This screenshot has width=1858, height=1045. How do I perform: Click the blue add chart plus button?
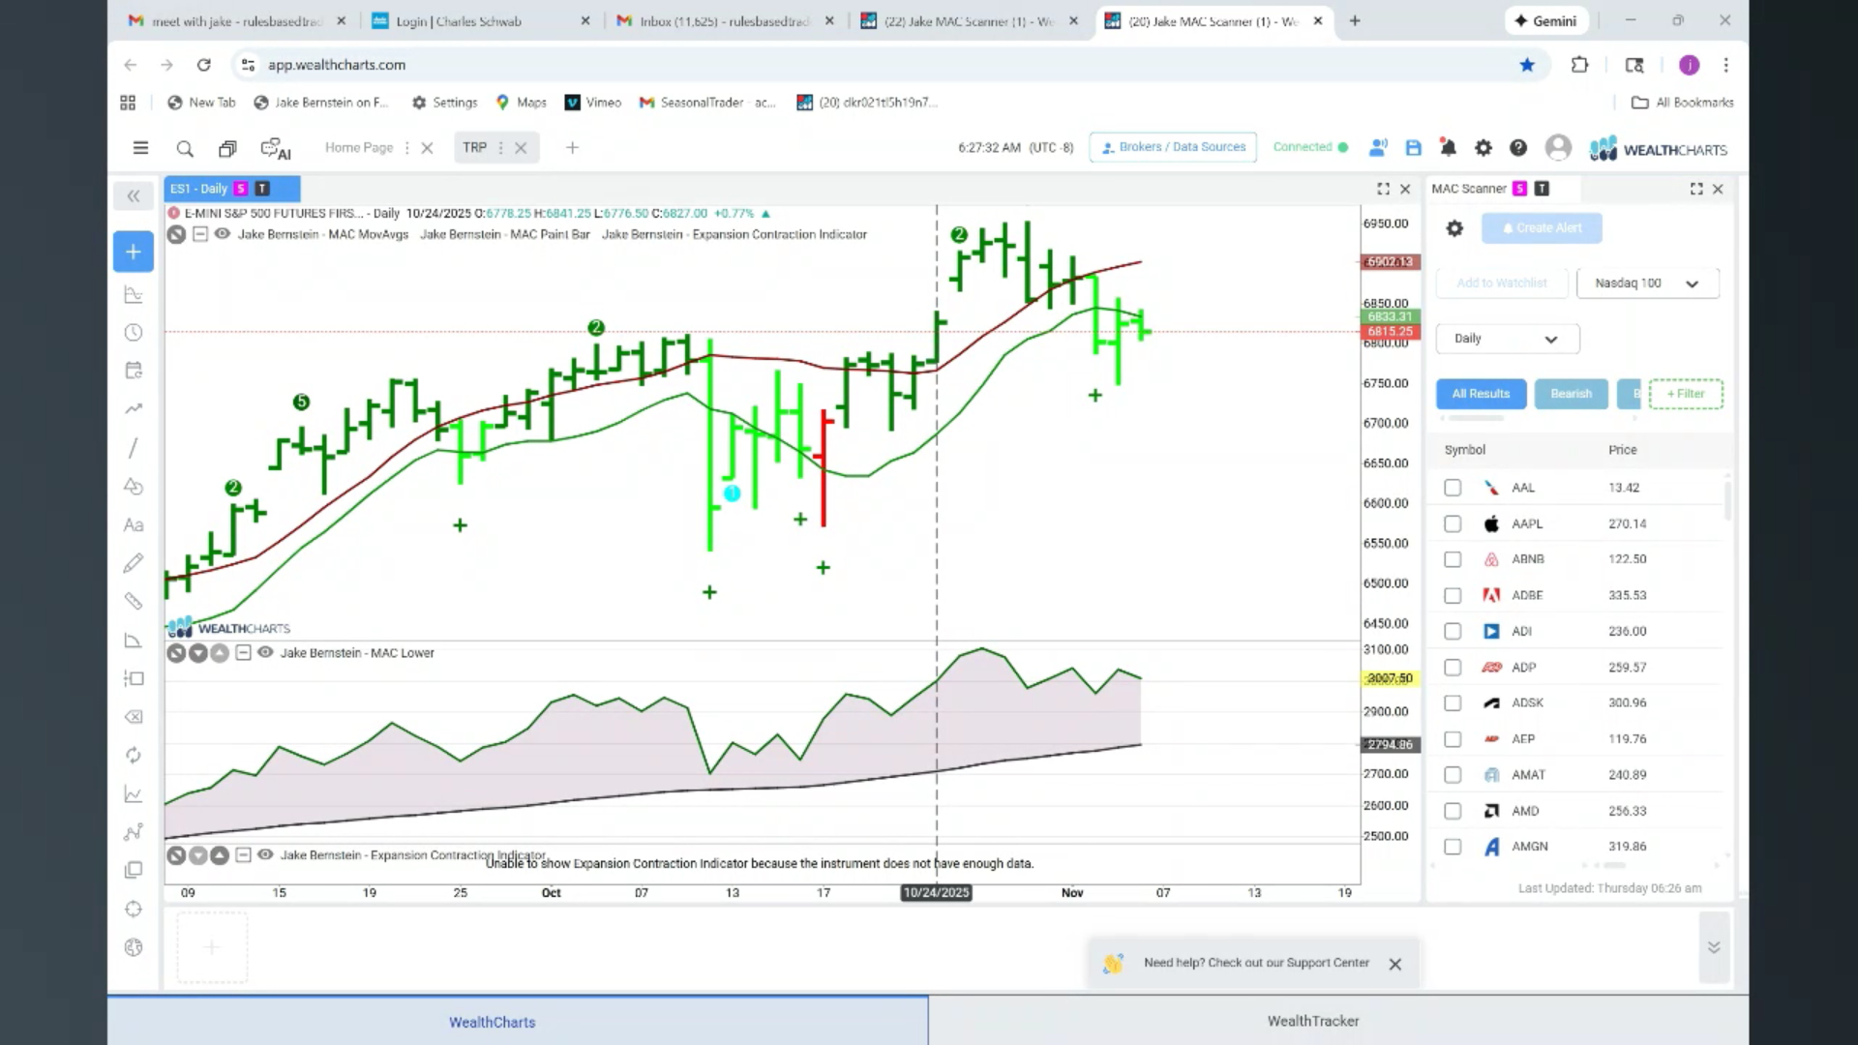click(x=134, y=252)
